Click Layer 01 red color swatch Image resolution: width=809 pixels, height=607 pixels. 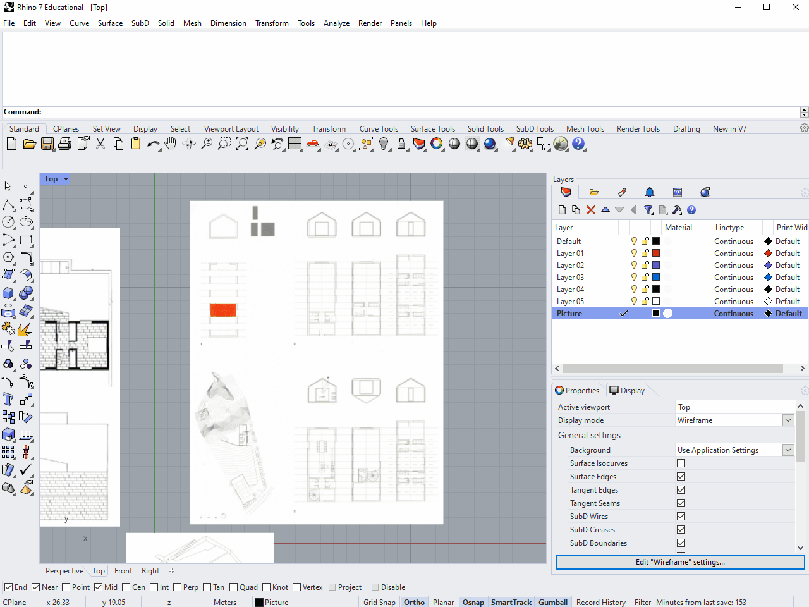point(656,254)
